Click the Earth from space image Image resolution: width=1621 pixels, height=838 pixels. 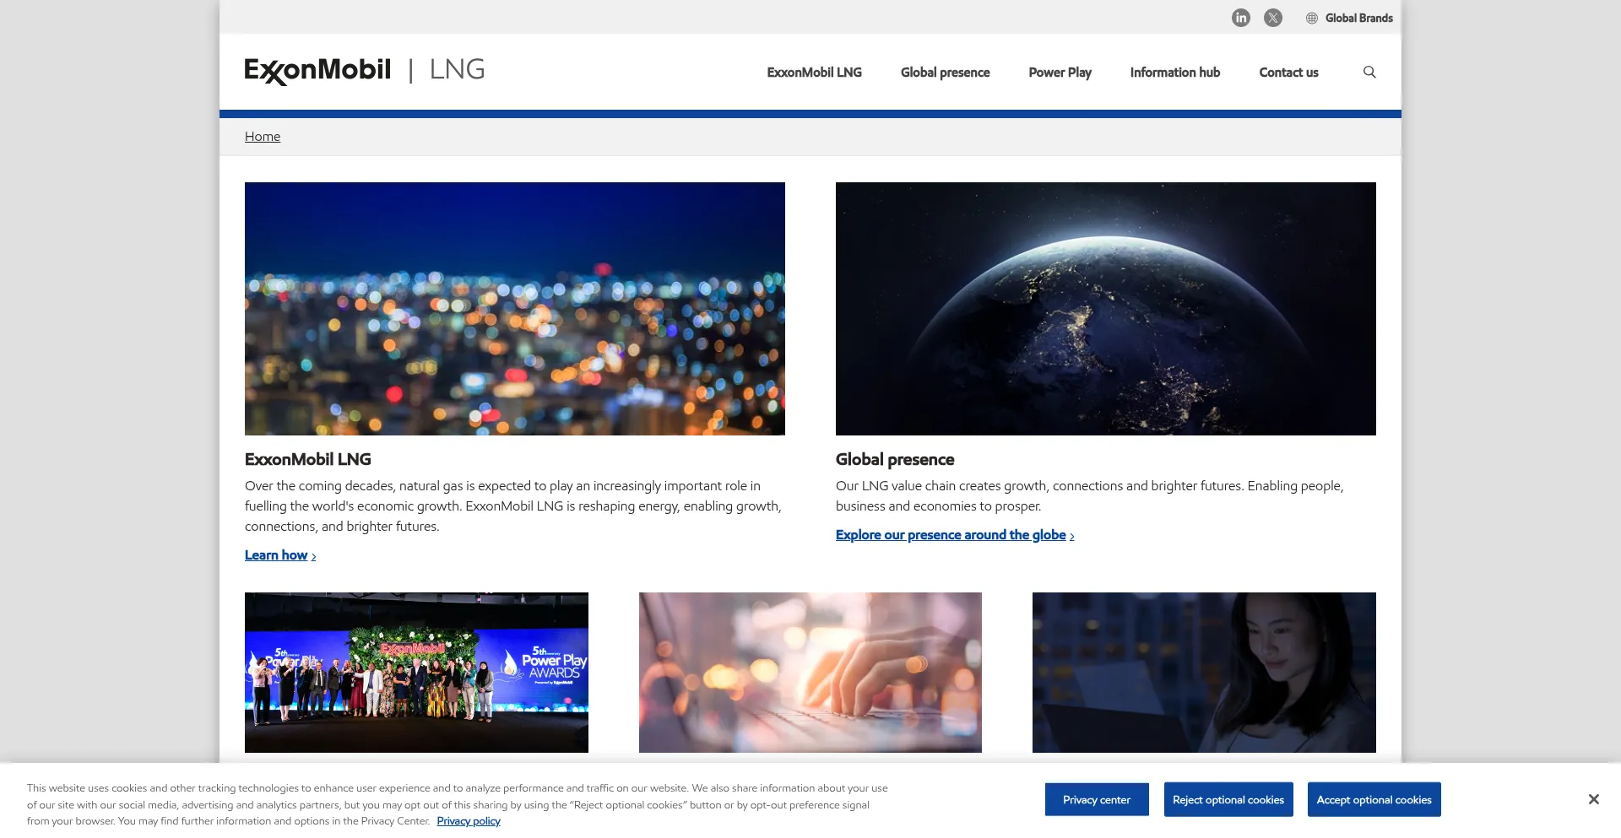coord(1106,309)
